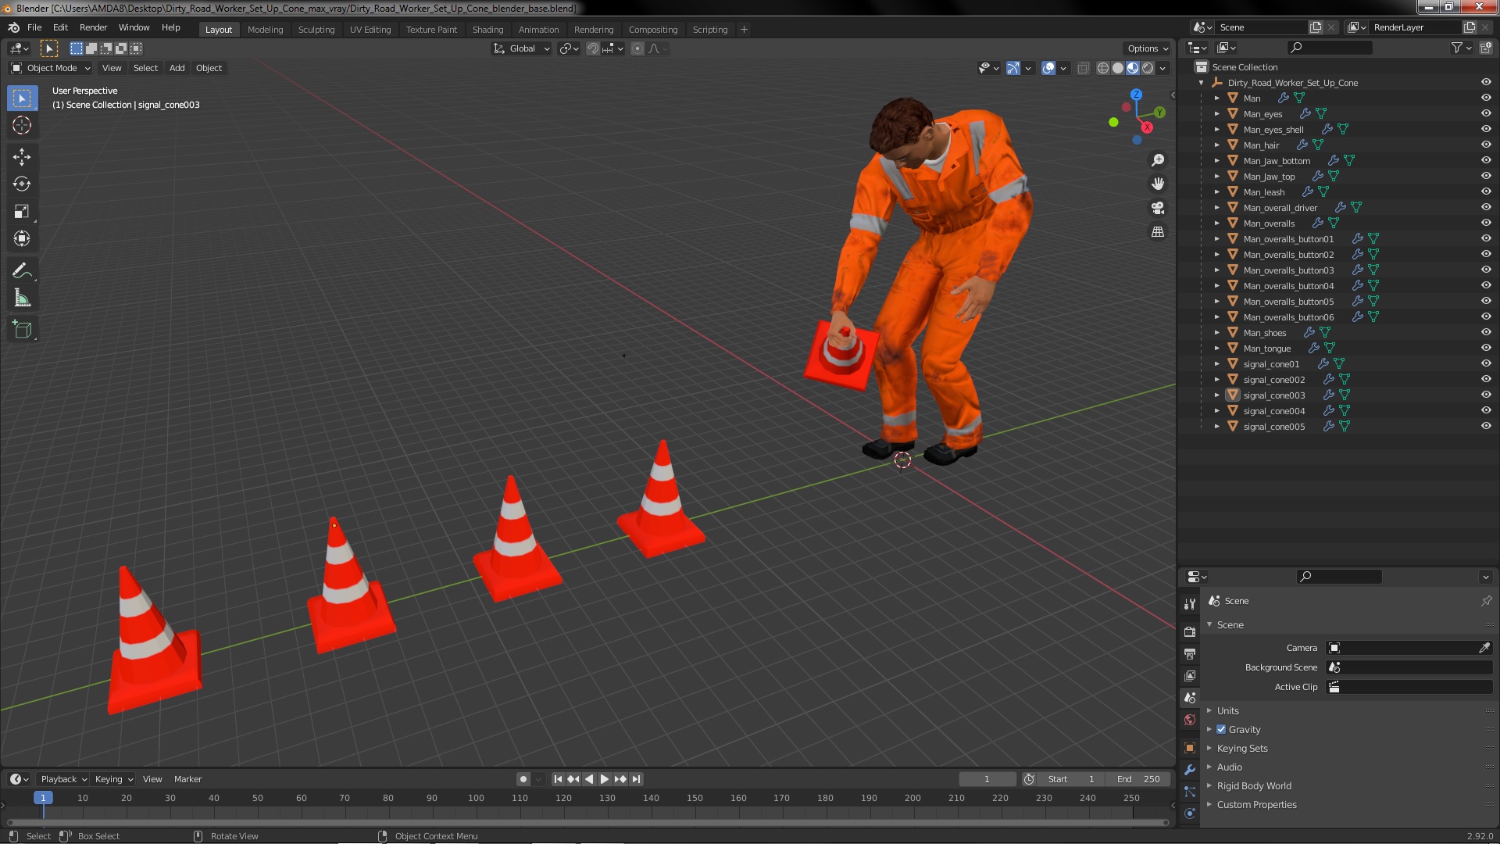This screenshot has height=844, width=1500.
Task: Select the Cursor tool in the toolbar
Action: [x=22, y=125]
